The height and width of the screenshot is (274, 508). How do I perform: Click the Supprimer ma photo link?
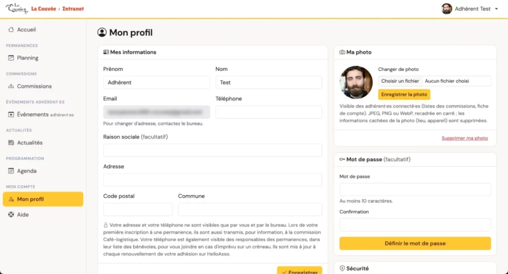pyautogui.click(x=464, y=138)
